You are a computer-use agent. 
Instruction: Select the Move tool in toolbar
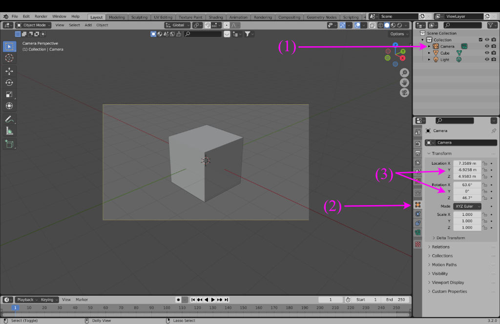pyautogui.click(x=9, y=71)
